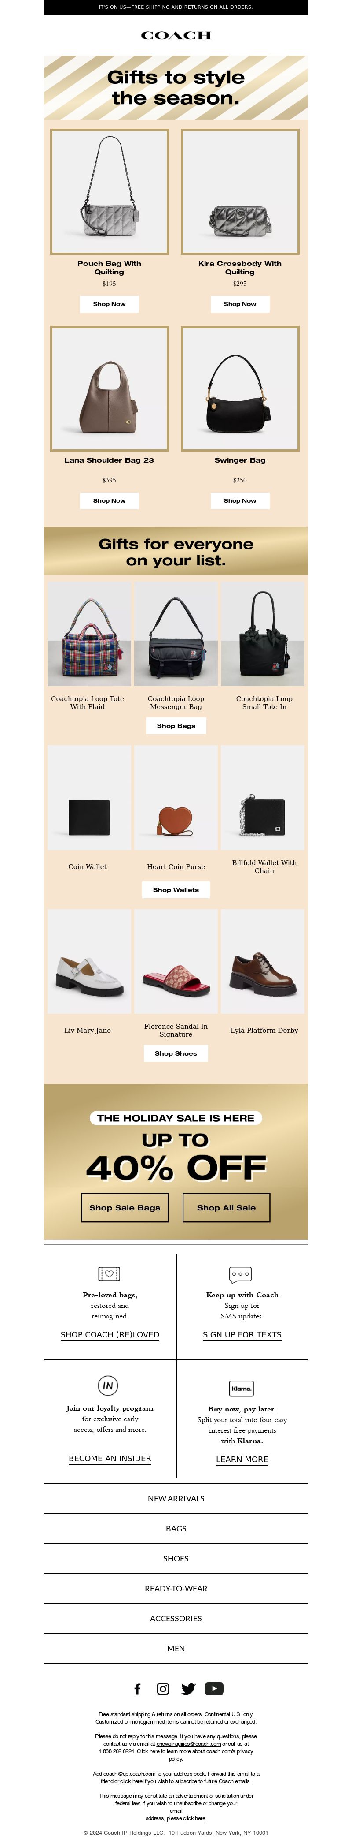This screenshot has height=1837, width=352.
Task: Open the Lana Shoulder Bag 23 image
Action: [x=110, y=388]
